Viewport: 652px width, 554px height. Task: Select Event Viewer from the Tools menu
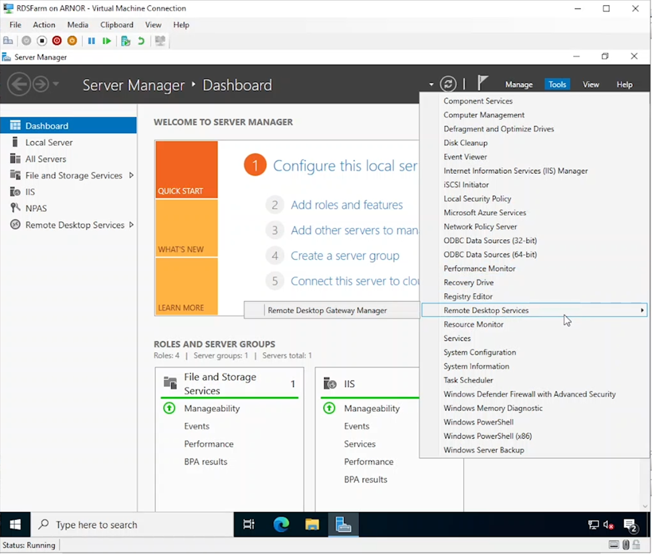click(x=465, y=156)
